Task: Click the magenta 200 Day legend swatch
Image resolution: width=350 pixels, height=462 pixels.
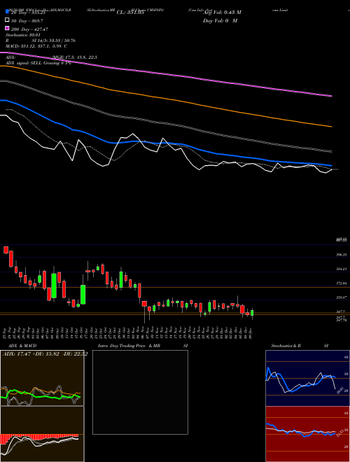Action: 8,29
